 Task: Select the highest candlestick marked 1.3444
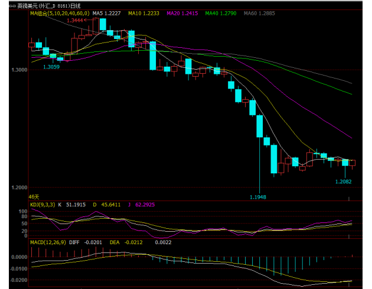(96, 26)
